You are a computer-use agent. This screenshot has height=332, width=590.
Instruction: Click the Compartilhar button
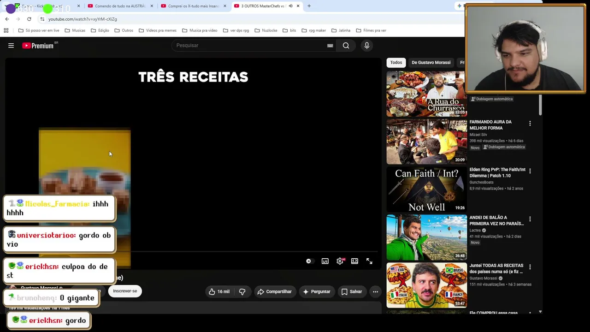pos(275,291)
